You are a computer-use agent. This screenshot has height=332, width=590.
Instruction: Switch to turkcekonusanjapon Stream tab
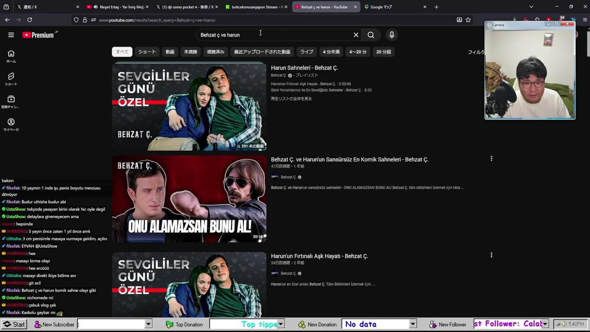pyautogui.click(x=256, y=7)
